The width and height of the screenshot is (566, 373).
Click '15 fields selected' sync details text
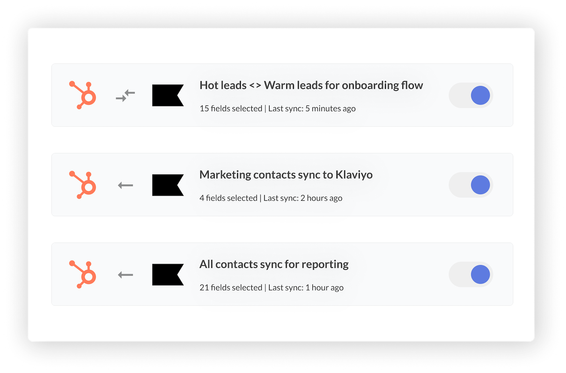click(231, 109)
